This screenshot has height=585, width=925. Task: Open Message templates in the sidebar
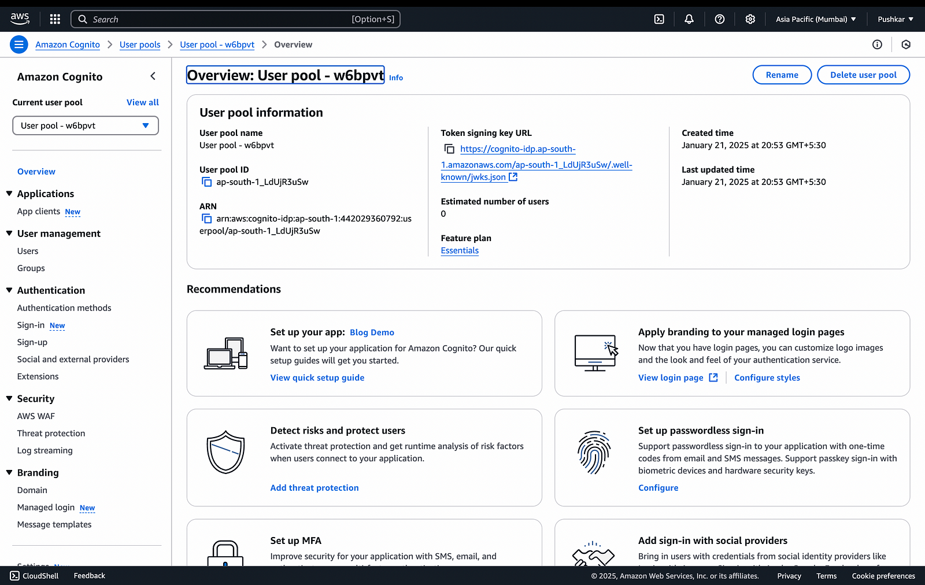pos(54,525)
